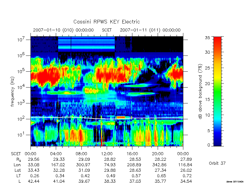Click the Lat value 26.02
Viewport: 244px width, 183px height.
pos(186,170)
